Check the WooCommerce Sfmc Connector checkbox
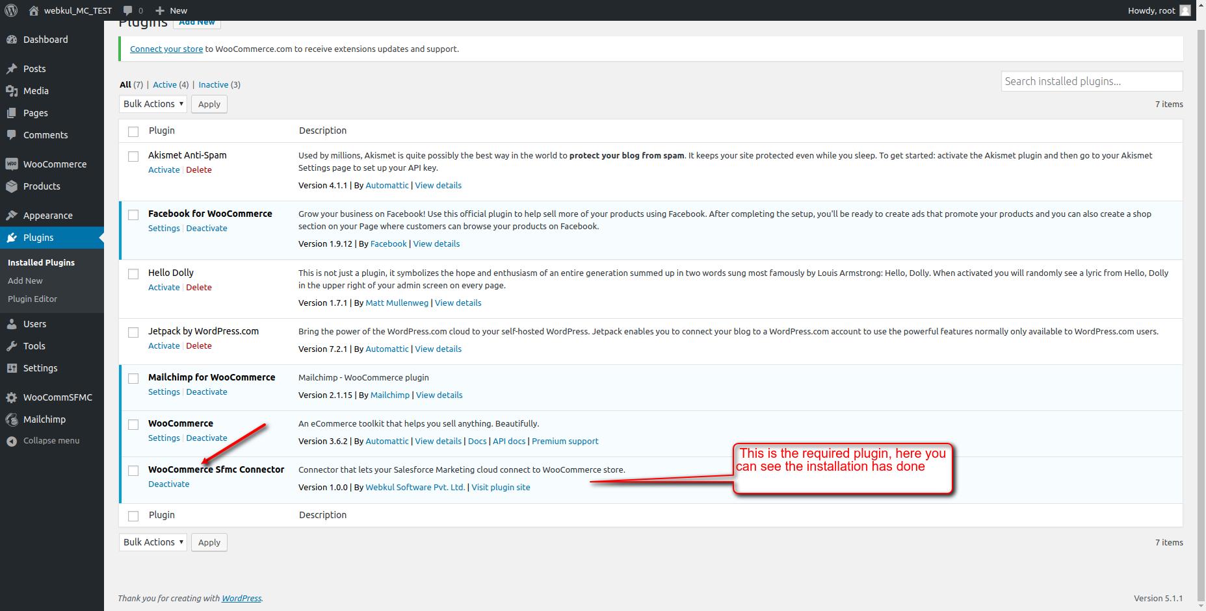The width and height of the screenshot is (1206, 611). pyautogui.click(x=133, y=471)
